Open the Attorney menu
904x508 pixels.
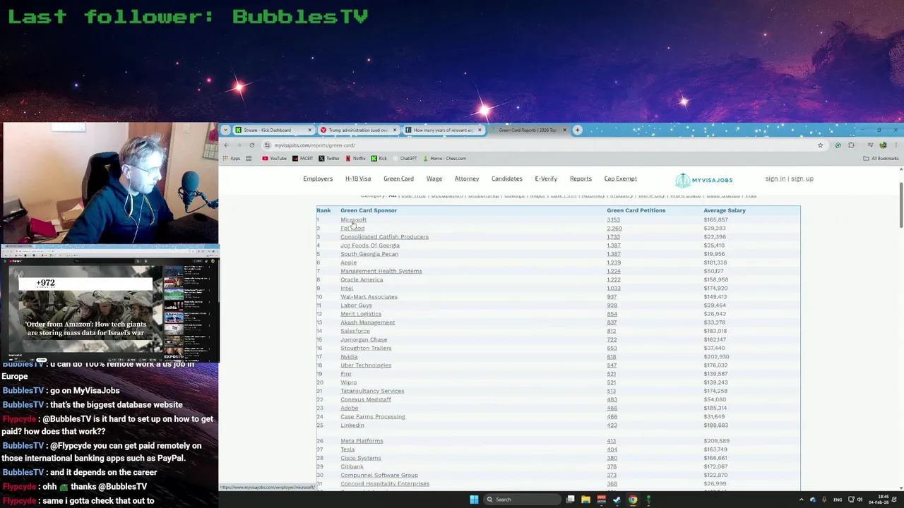tap(467, 179)
